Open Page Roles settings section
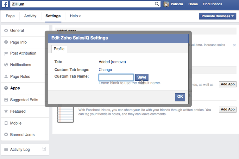The width and height of the screenshot is (239, 159). click(25, 77)
